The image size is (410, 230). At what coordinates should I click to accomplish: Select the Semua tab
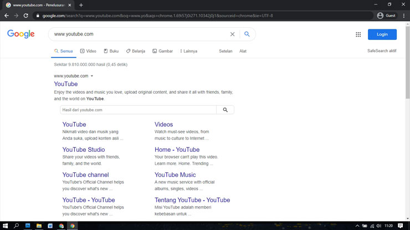(x=64, y=51)
